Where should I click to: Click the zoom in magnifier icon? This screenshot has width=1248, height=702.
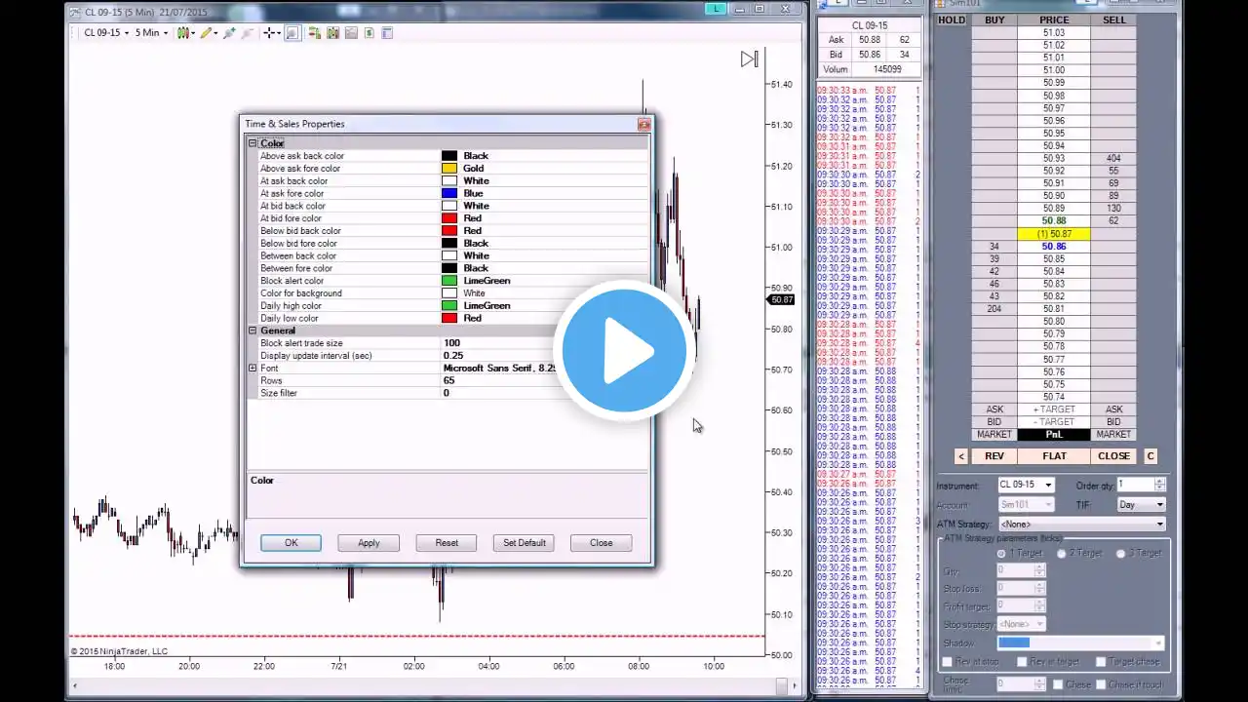[x=229, y=32]
